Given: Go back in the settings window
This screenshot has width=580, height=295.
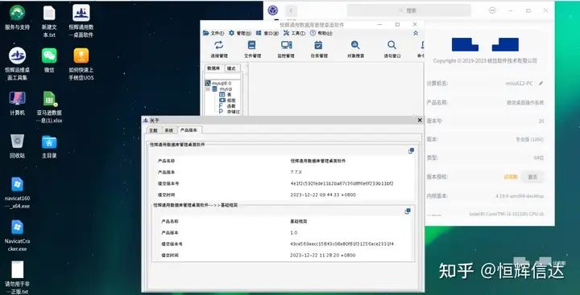Looking at the screenshot, I should click(291, 10).
